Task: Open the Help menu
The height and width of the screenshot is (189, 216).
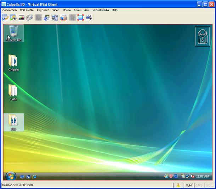Action: (x=114, y=10)
